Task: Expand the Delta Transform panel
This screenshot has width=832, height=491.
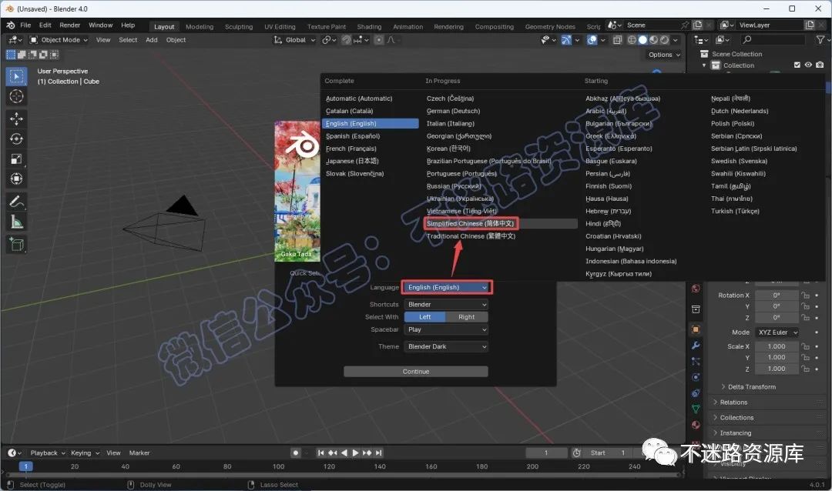Action: 751,387
